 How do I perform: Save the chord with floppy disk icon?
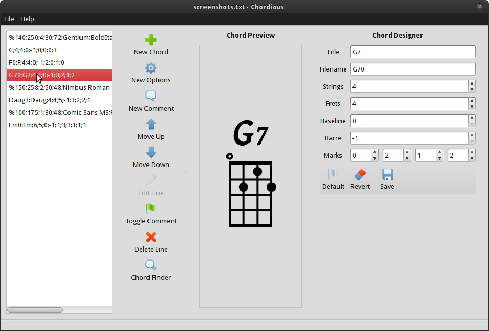coord(387,175)
